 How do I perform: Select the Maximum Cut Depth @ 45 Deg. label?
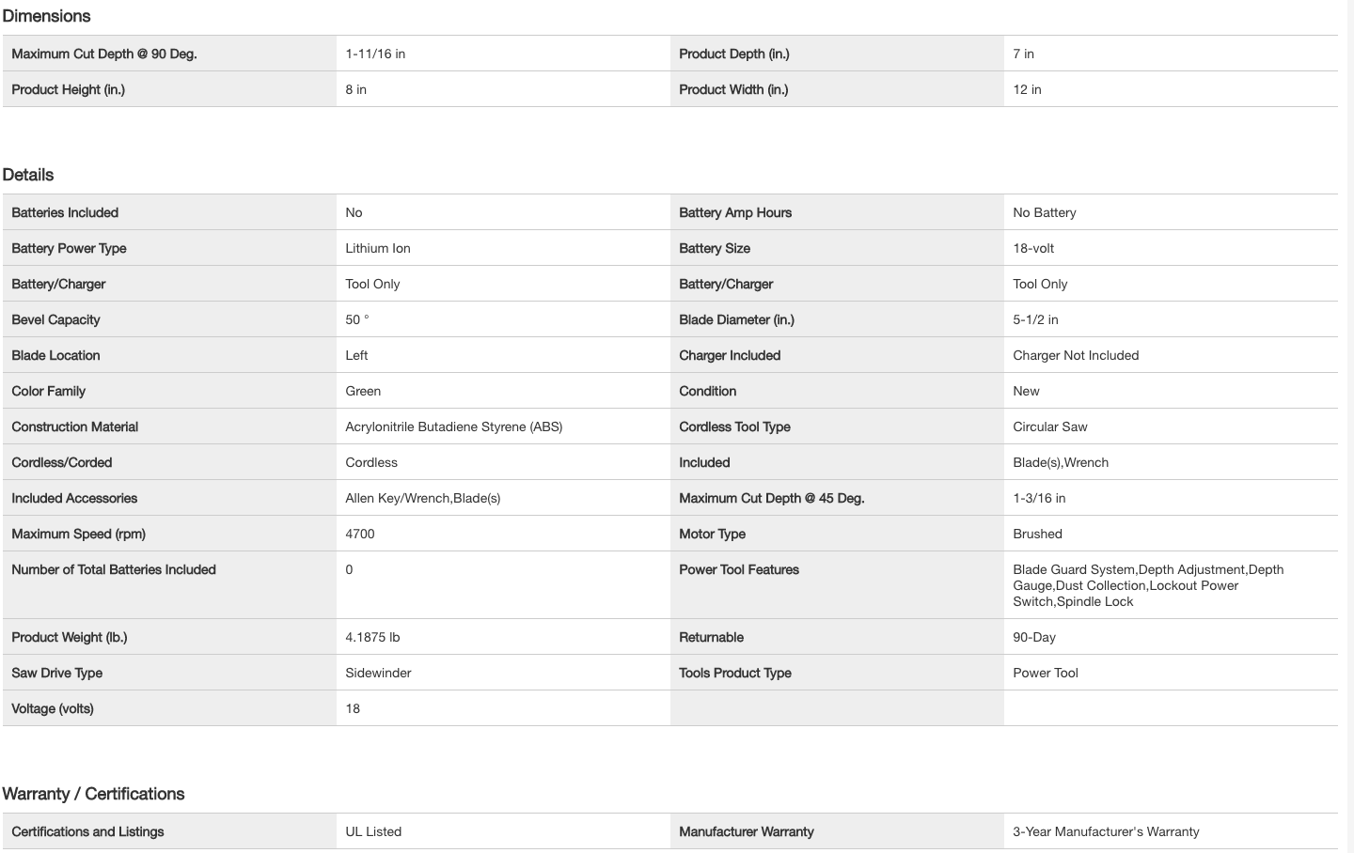[x=771, y=498]
